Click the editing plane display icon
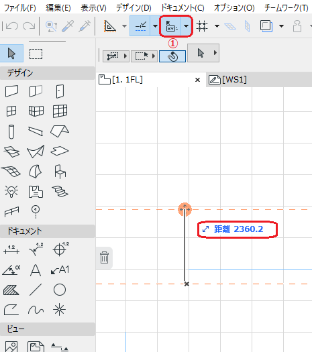The width and height of the screenshot is (312, 352). pos(230,26)
